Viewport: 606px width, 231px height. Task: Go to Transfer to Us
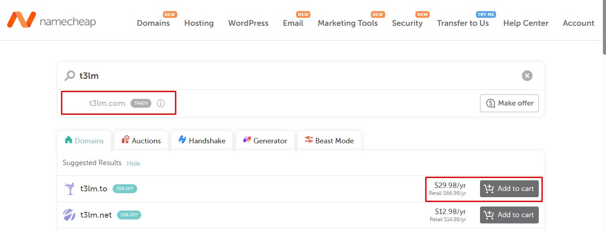[x=463, y=23]
